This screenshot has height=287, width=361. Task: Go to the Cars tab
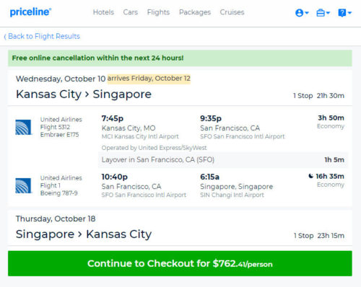click(x=131, y=12)
